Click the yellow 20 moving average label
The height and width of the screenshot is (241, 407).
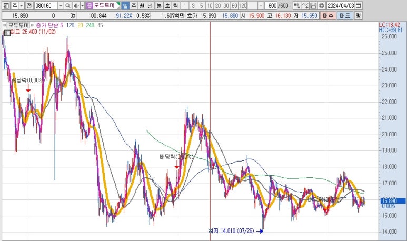80,25
